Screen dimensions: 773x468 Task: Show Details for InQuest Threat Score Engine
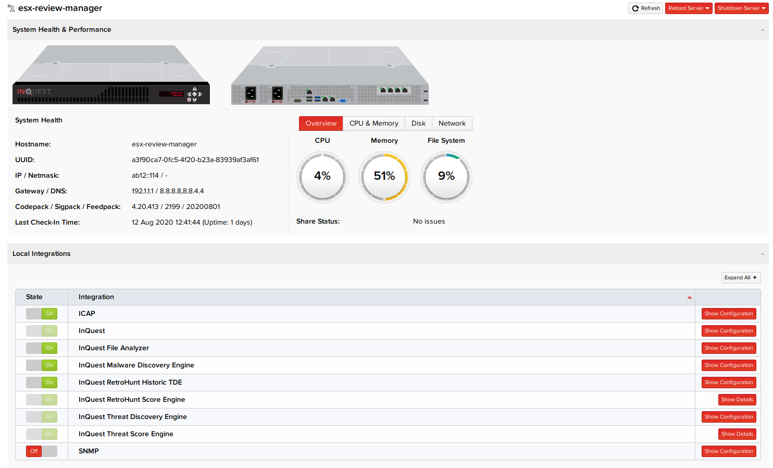coord(737,434)
